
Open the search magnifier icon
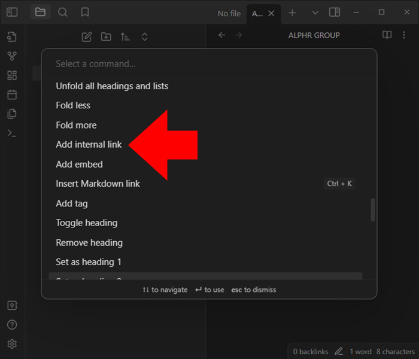click(63, 13)
